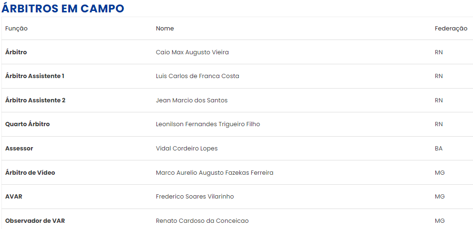Select the Assessor row label
Viewport: 473px width, 229px height.
(x=19, y=149)
